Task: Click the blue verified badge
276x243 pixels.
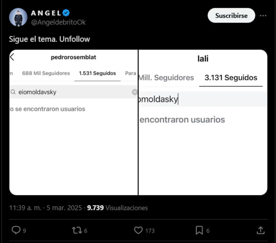Action: pyautogui.click(x=66, y=13)
